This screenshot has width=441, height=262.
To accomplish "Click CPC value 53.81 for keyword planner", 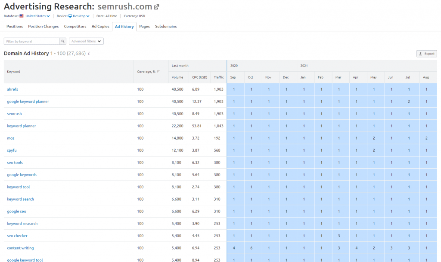I will (196, 126).
